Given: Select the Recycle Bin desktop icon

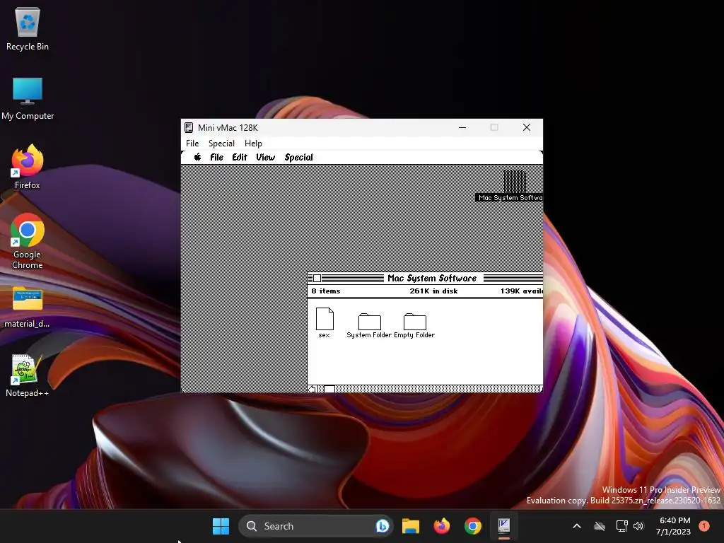Looking at the screenshot, I should [x=28, y=28].
